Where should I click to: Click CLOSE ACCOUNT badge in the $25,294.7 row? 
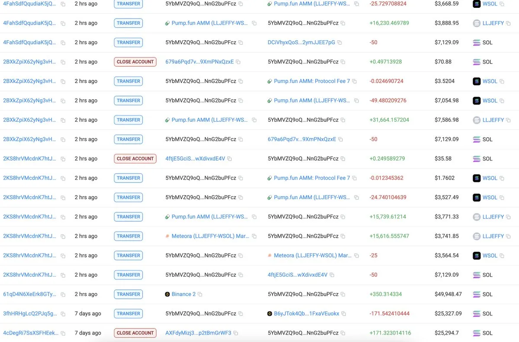[135, 333]
